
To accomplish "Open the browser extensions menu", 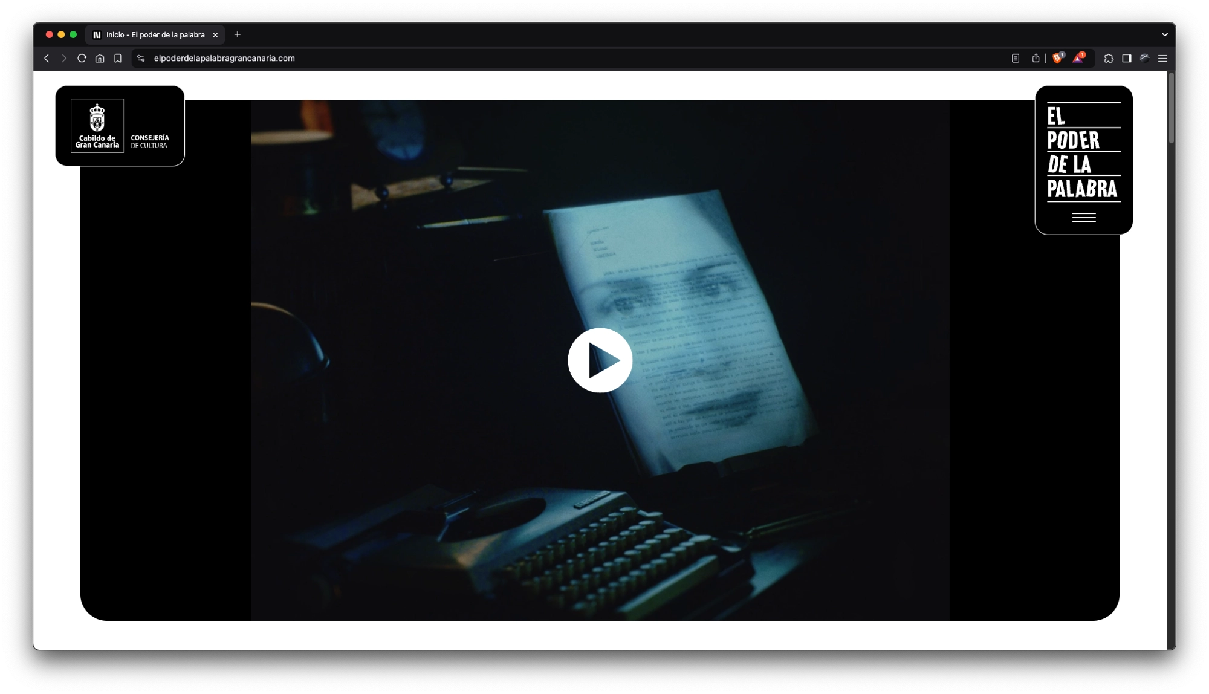I will (x=1109, y=59).
